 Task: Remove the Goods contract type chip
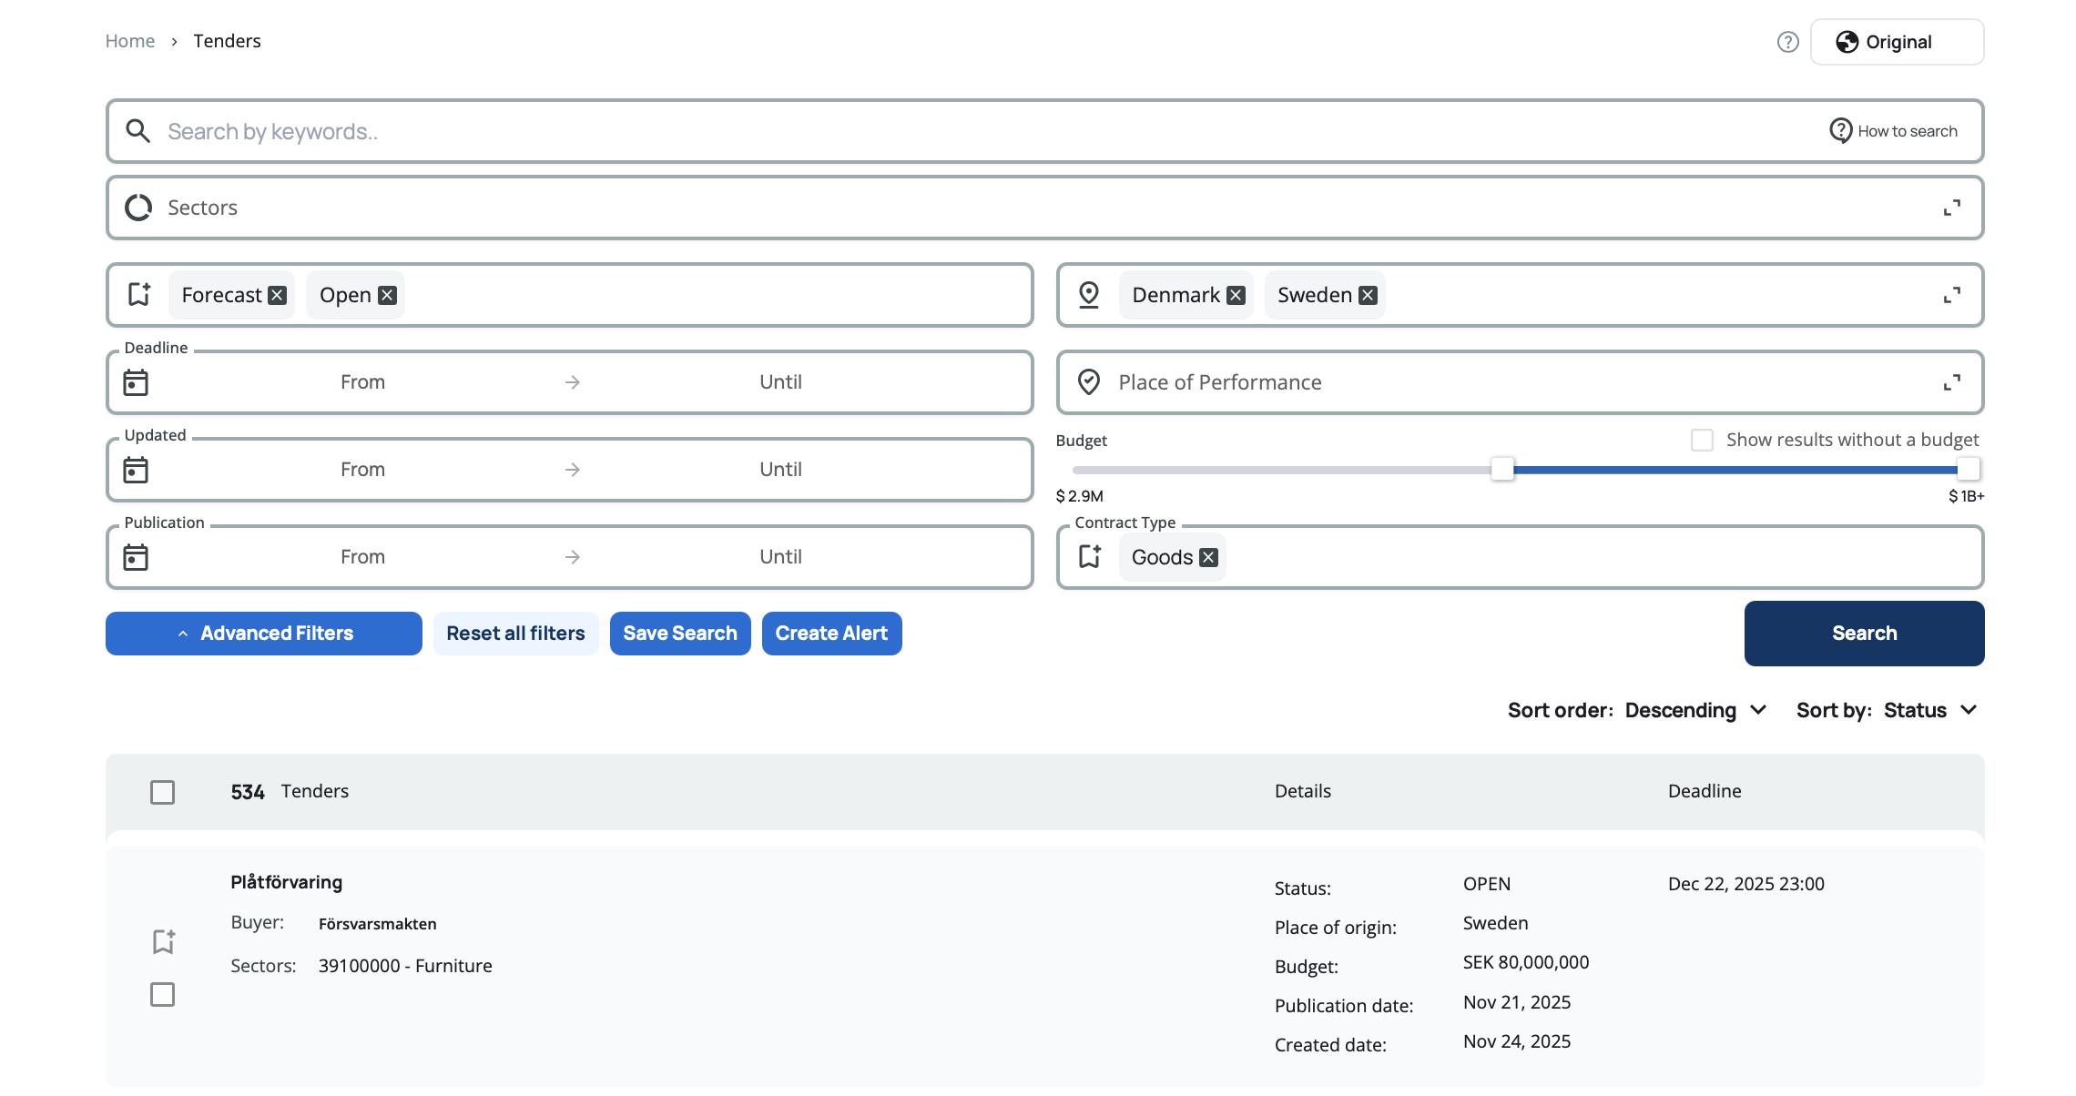(x=1208, y=557)
